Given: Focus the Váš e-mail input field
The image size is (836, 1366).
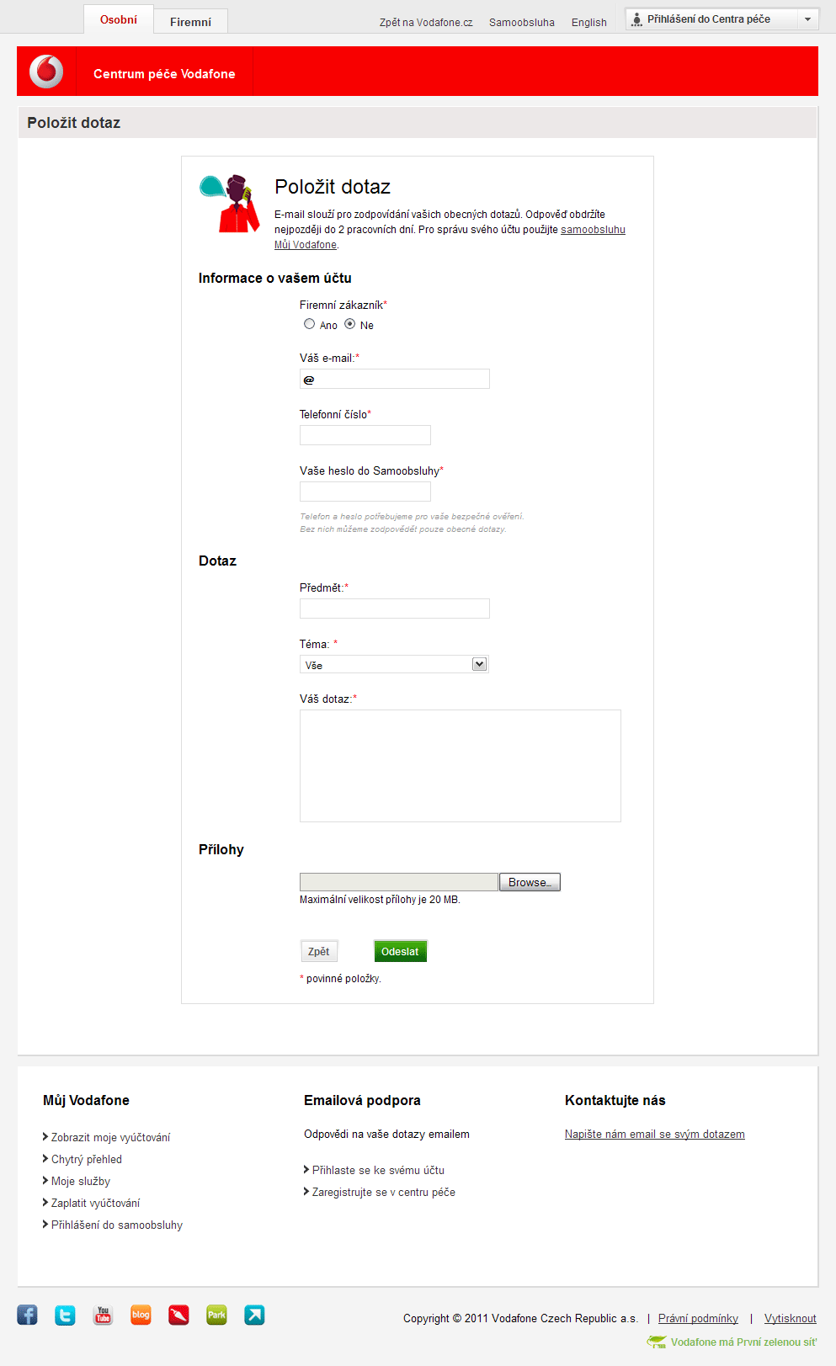Looking at the screenshot, I should [394, 379].
